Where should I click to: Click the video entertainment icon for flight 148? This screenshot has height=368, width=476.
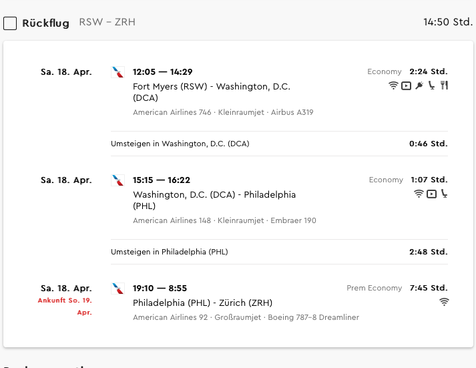tap(431, 194)
